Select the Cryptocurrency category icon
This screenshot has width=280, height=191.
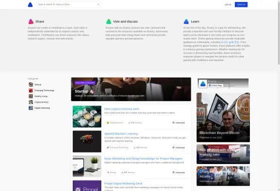tap(31, 102)
